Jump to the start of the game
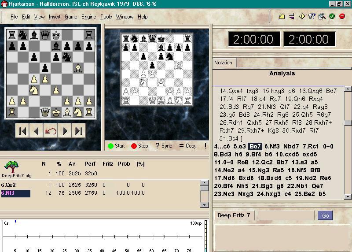The width and height of the screenshot is (352, 252). pos(22,131)
